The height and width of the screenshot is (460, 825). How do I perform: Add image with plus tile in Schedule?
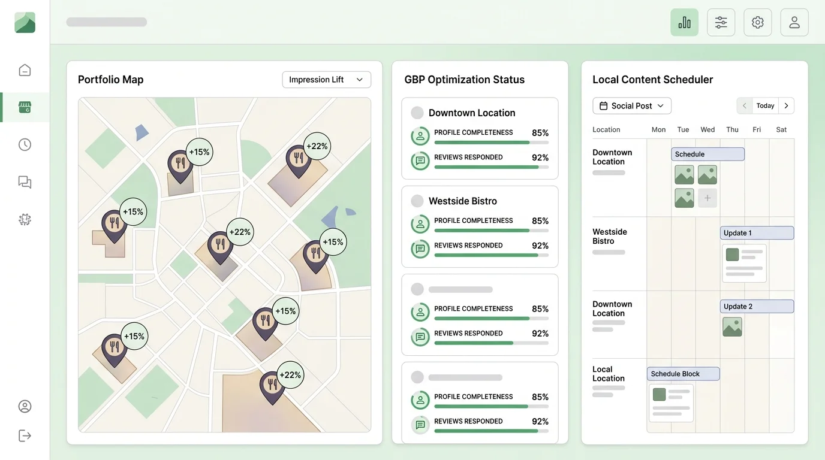(x=707, y=198)
